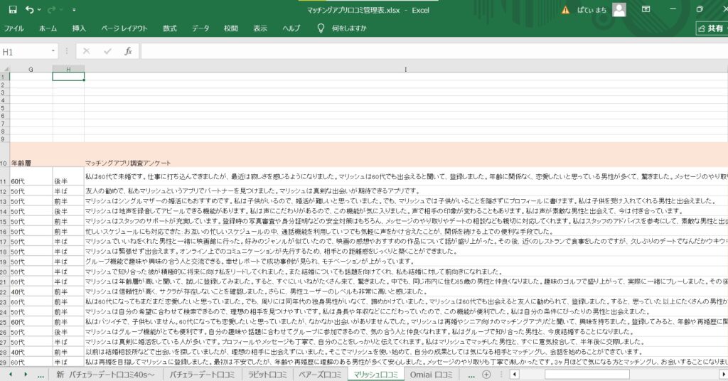
Task: Open the 数式 ribbon tab
Action: tap(169, 28)
